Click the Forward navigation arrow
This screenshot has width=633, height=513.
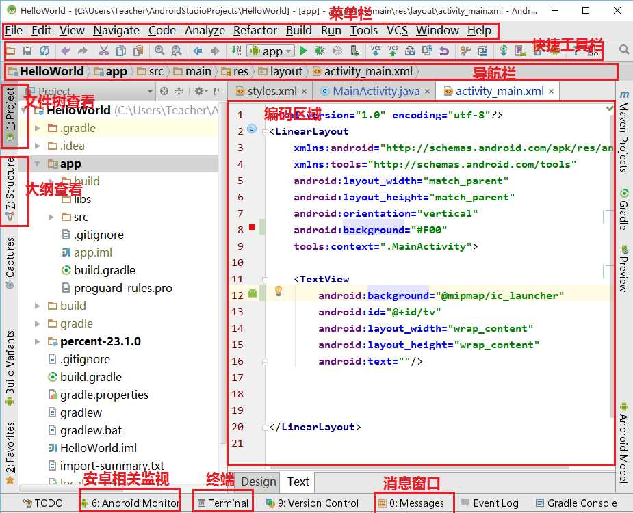pos(215,51)
